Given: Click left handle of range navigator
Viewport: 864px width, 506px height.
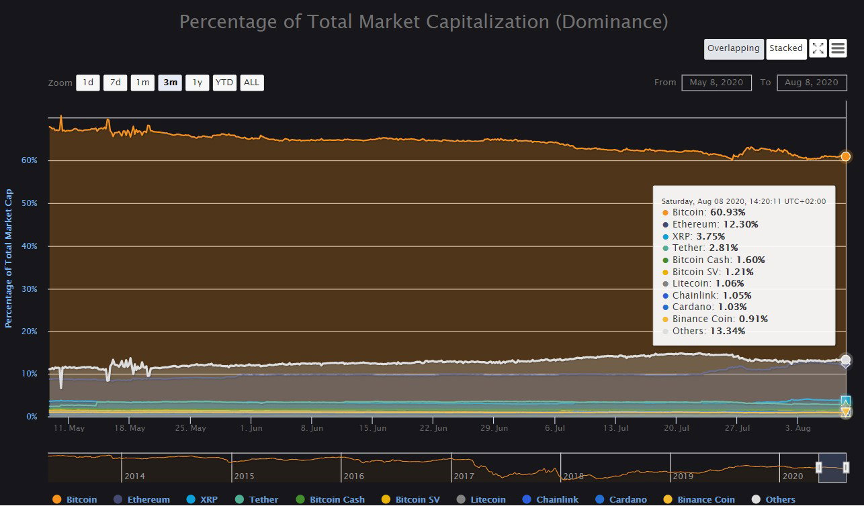Looking at the screenshot, I should coord(819,467).
